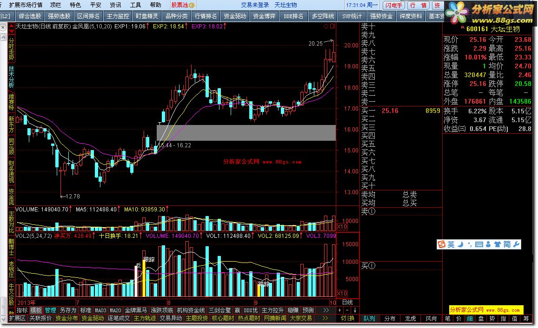Click the scrollbar down arrow at bottom left
Viewport: 538px width, 328px height.
tap(3, 318)
